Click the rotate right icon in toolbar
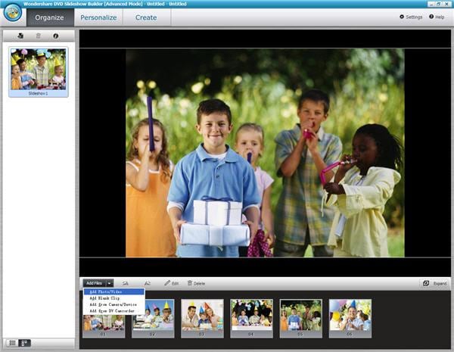 [148, 283]
